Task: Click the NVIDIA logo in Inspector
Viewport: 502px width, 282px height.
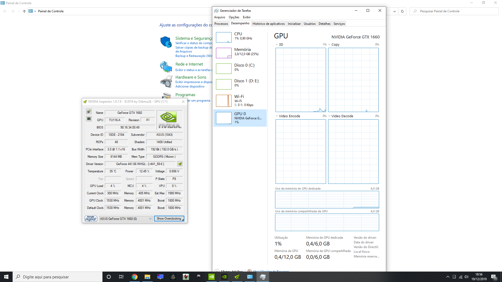Action: [170, 120]
